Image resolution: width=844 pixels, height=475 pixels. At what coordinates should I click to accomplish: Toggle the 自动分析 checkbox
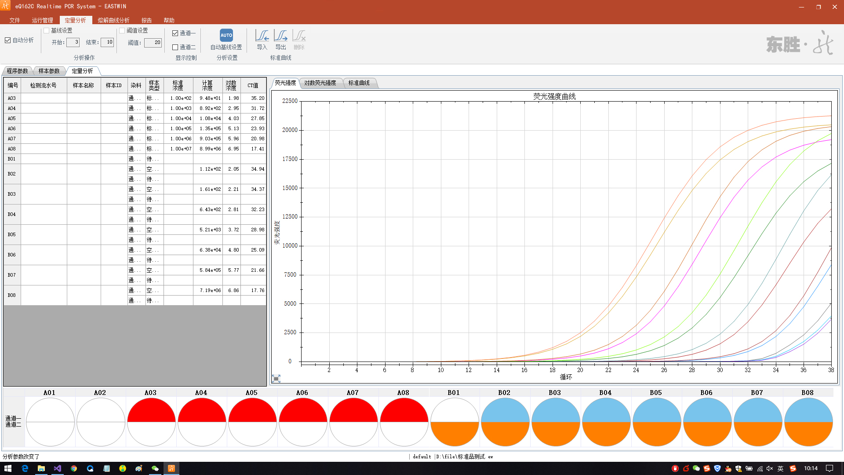8,40
